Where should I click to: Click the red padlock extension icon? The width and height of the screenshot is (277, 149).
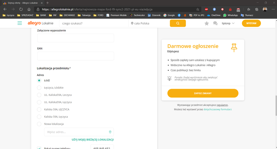point(230,9)
